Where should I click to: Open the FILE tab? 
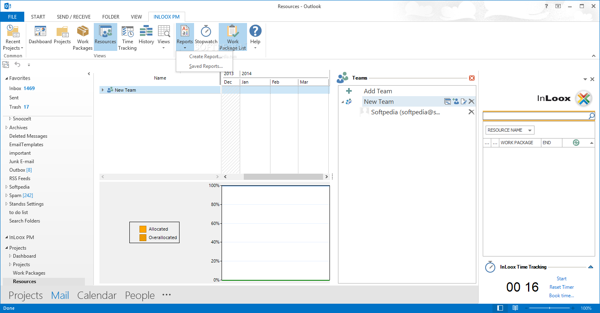[12, 17]
